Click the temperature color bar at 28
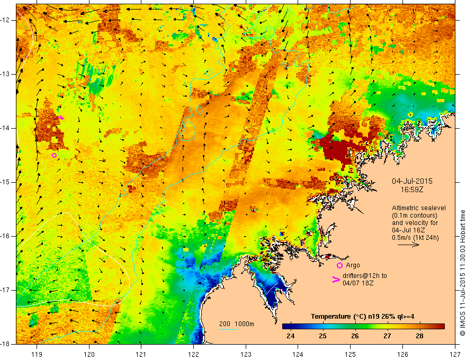 (419, 327)
